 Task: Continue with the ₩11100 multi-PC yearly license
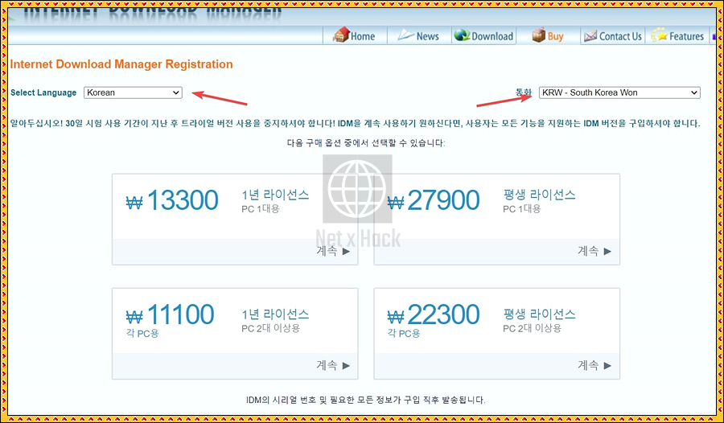(x=333, y=365)
